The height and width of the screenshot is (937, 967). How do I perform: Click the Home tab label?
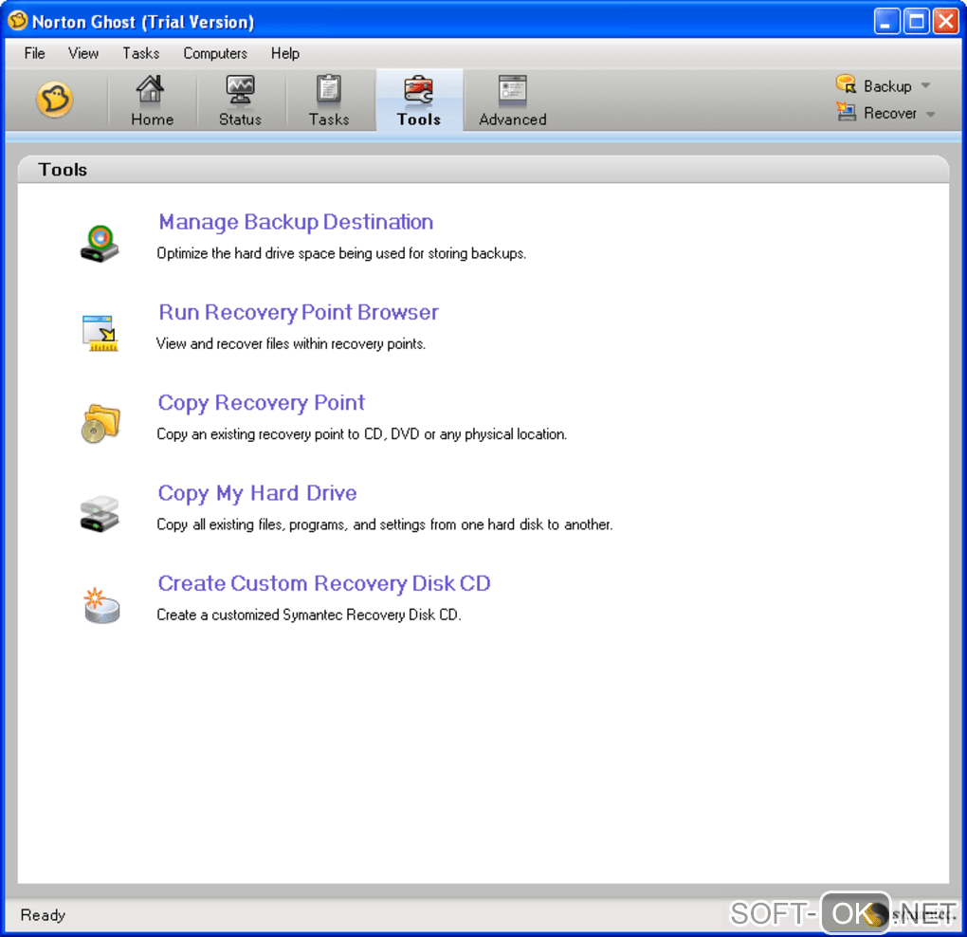[x=153, y=119]
